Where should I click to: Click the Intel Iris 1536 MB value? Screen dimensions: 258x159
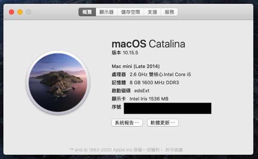pos(149,99)
